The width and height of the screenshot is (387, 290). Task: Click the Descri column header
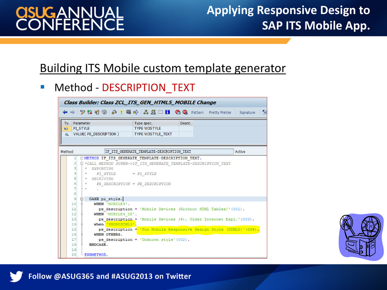pyautogui.click(x=186, y=123)
